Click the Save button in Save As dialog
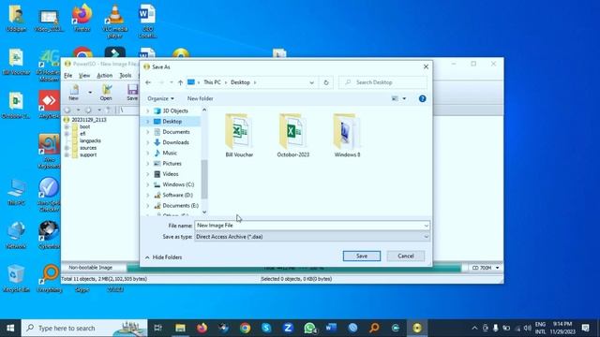The width and height of the screenshot is (600, 337). 362,256
